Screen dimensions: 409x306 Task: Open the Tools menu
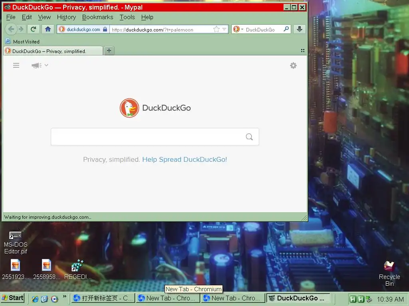(127, 17)
